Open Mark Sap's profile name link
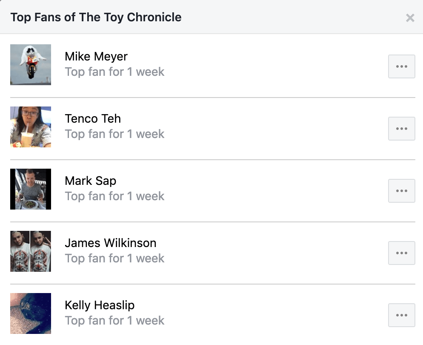Image resolution: width=423 pixels, height=345 pixels. [x=90, y=181]
